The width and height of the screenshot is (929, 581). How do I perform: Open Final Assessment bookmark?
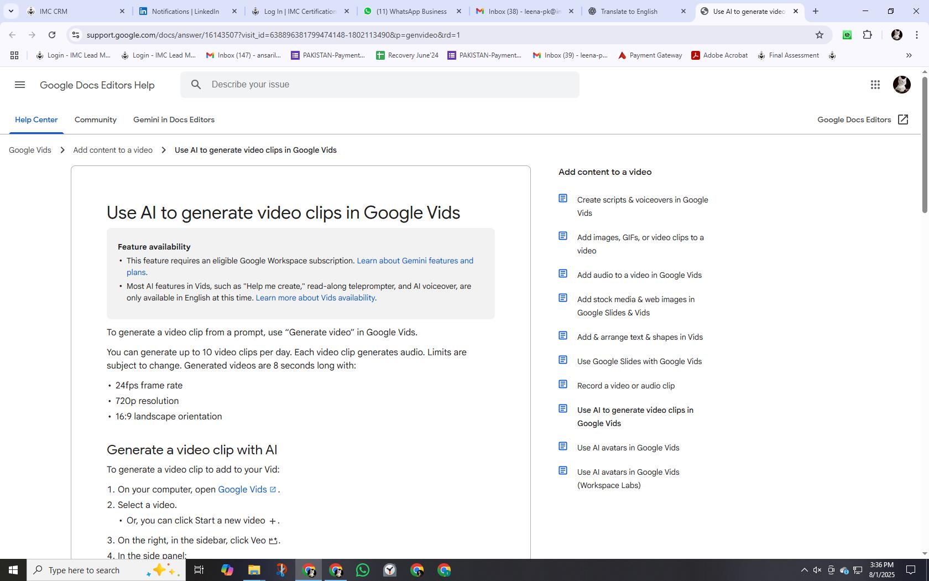tap(788, 55)
